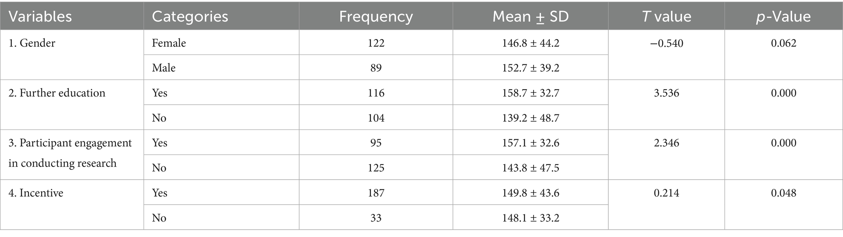843x237 pixels.
Task: Select frequency value 187
Action: pyautogui.click(x=375, y=193)
